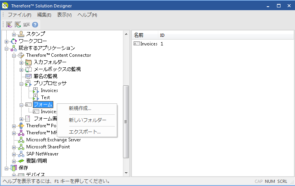The height and width of the screenshot is (186, 295).
Task: Collapse the Therefore Content Connector node
Action: coord(14,56)
